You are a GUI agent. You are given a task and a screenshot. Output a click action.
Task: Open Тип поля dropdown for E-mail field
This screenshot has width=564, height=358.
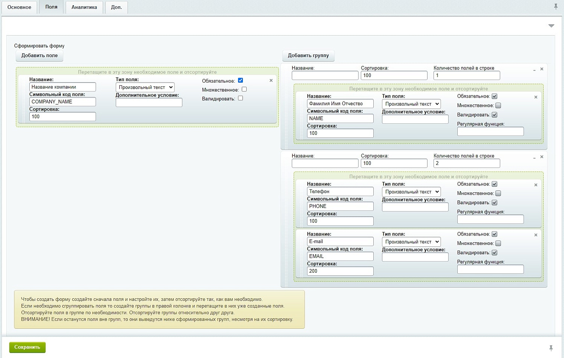click(x=411, y=242)
